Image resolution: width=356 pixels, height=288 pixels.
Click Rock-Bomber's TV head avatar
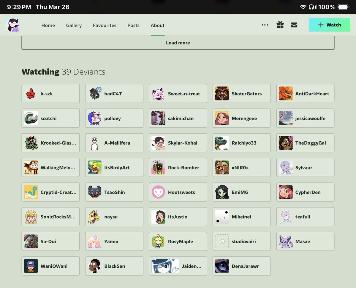158,167
